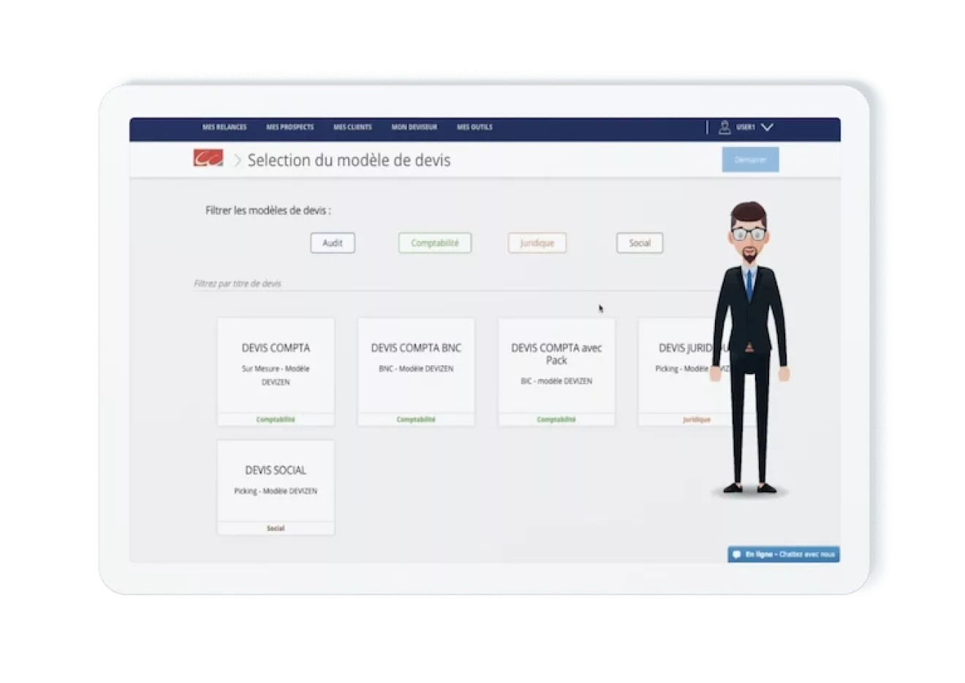Image resolution: width=965 pixels, height=683 pixels.
Task: Click the red logo icon
Action: click(x=208, y=159)
